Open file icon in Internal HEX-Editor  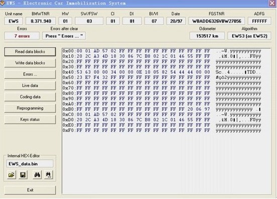(x=12, y=174)
